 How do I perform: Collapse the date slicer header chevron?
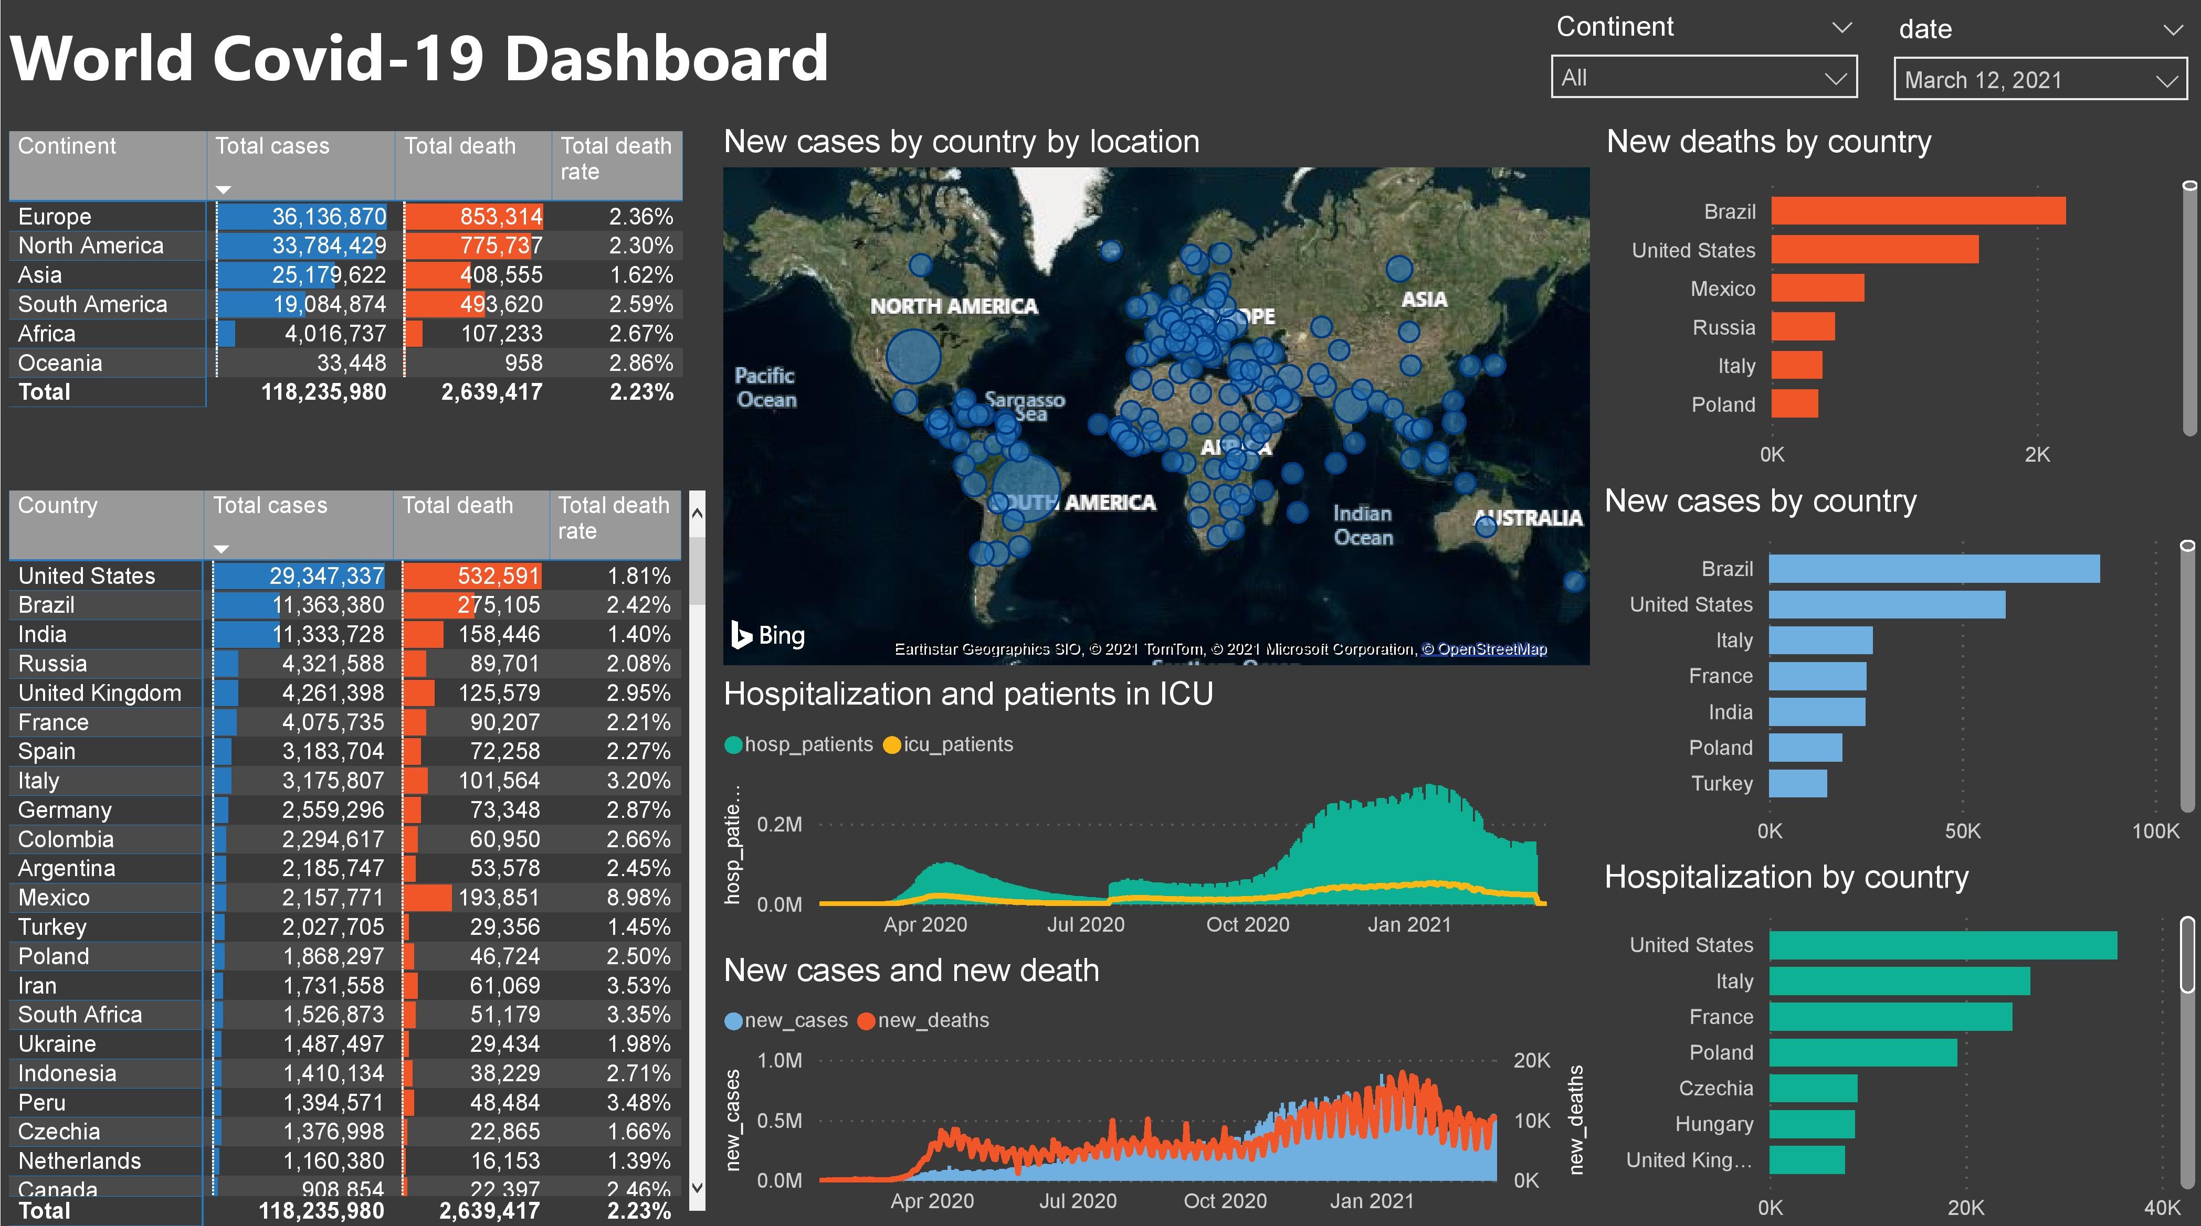click(x=2173, y=30)
